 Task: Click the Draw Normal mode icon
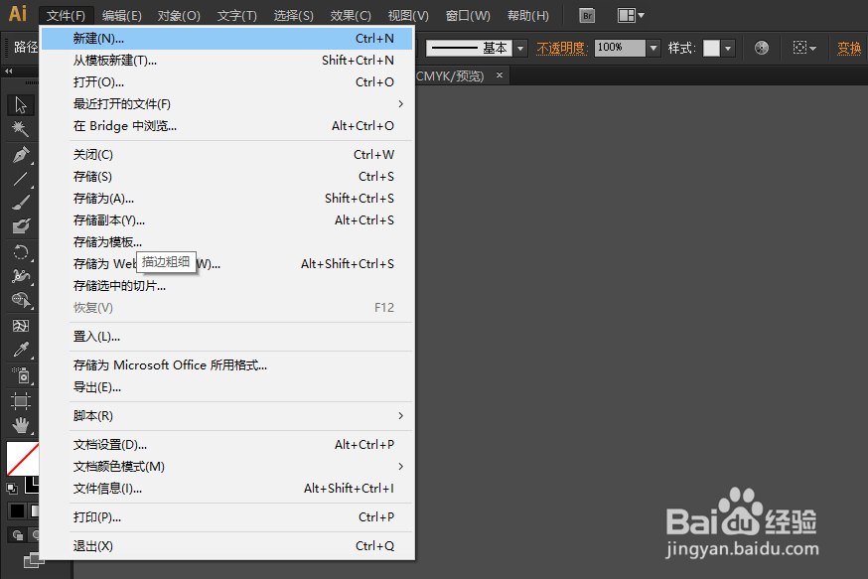tap(18, 534)
